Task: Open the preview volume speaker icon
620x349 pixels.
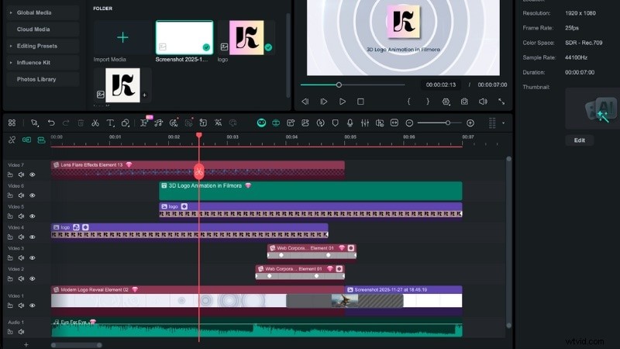Action: pos(483,102)
